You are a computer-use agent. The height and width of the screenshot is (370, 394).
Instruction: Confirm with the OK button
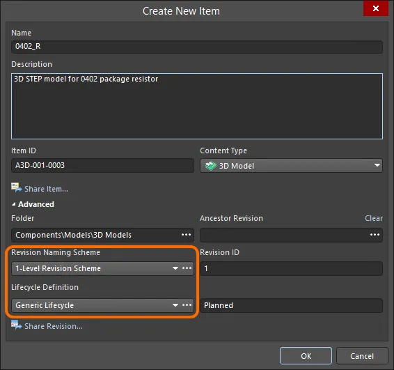pyautogui.click(x=306, y=356)
